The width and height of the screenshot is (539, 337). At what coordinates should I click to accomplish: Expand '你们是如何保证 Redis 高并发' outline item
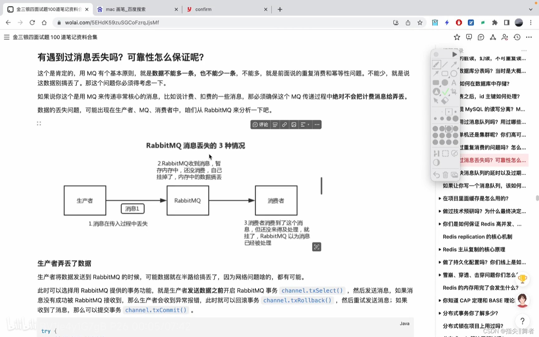tap(440, 224)
